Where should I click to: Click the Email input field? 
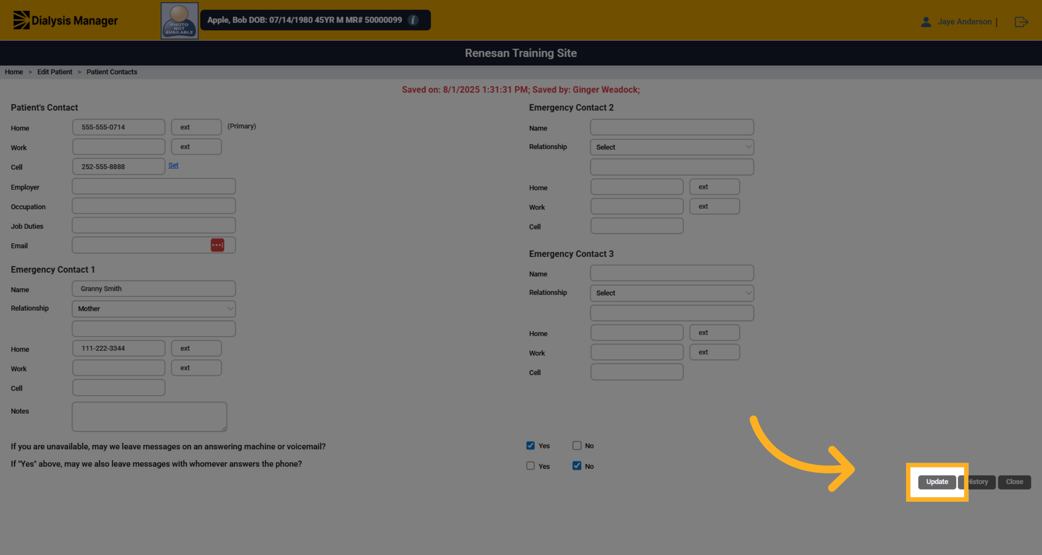[x=154, y=245]
